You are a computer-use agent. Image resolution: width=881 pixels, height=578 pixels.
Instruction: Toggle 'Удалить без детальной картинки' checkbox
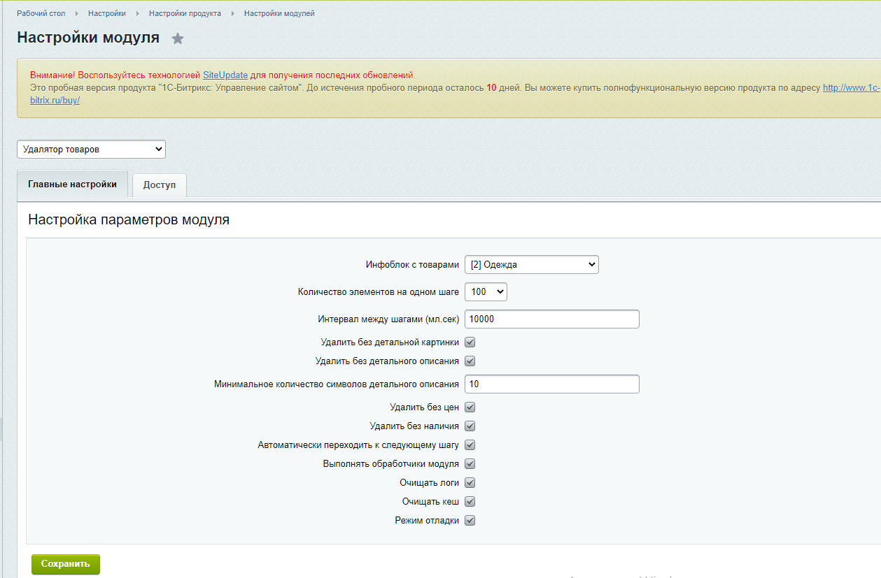click(470, 342)
